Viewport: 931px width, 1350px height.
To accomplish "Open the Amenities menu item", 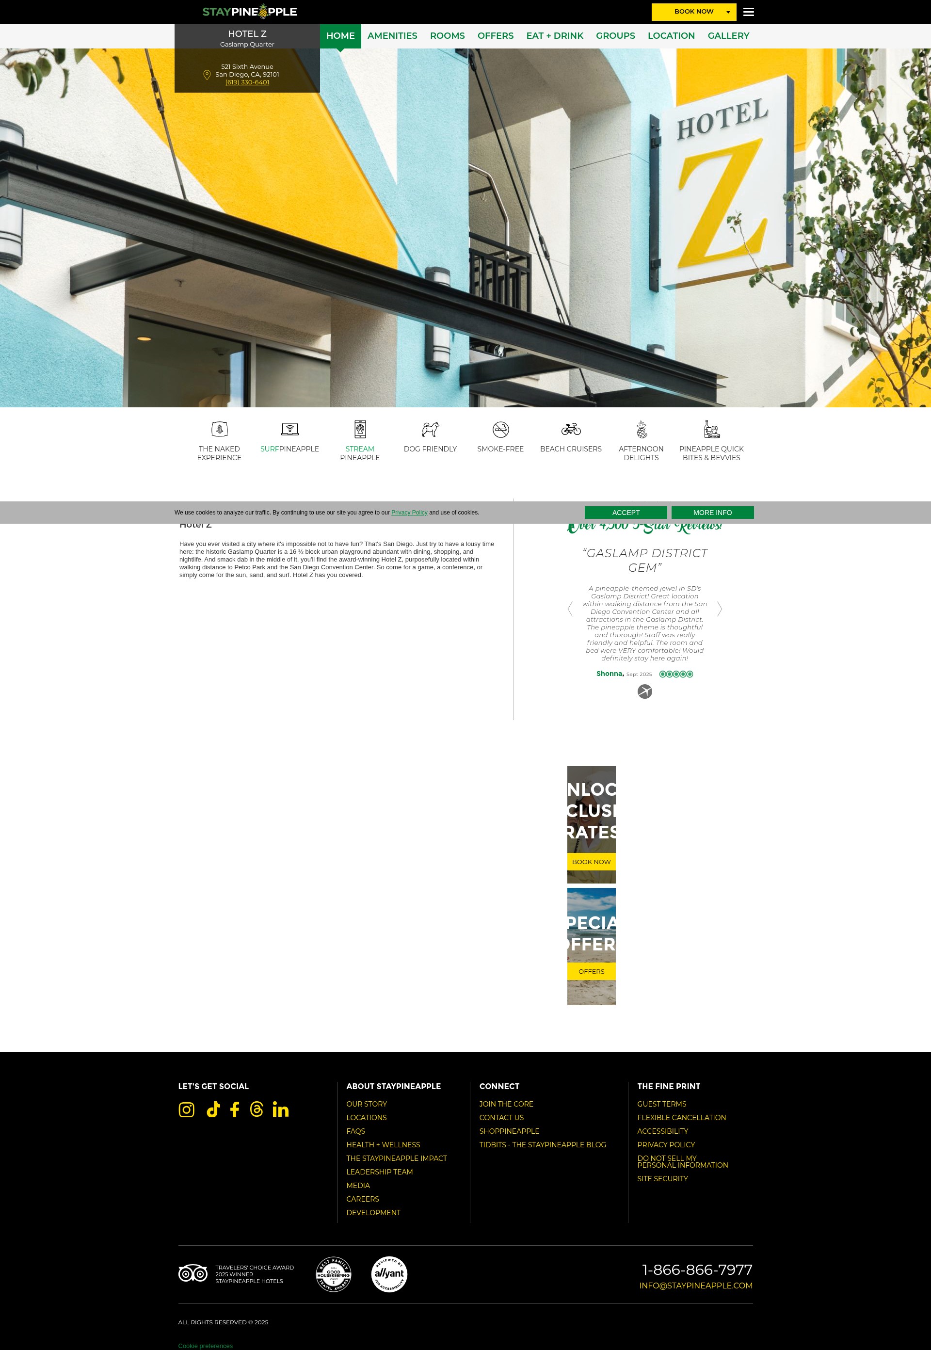I will (392, 36).
